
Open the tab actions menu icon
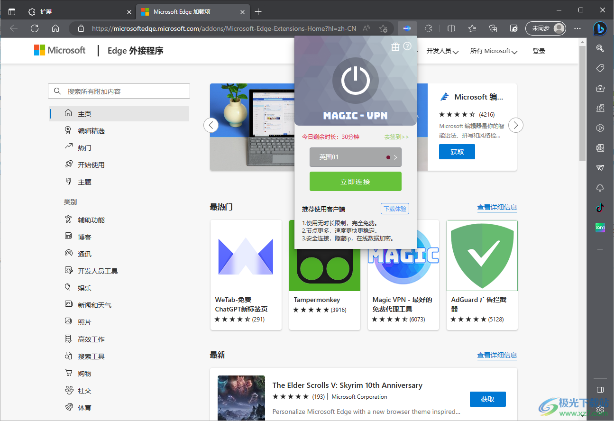(12, 11)
